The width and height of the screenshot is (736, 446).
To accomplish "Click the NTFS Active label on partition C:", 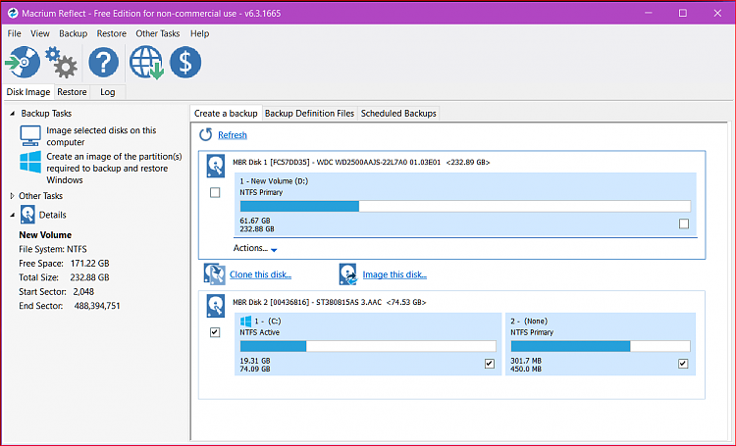I will point(260,332).
